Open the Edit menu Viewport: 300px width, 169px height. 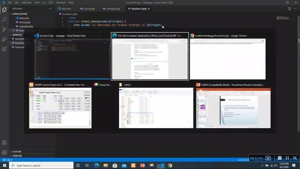pyautogui.click(x=16, y=2)
